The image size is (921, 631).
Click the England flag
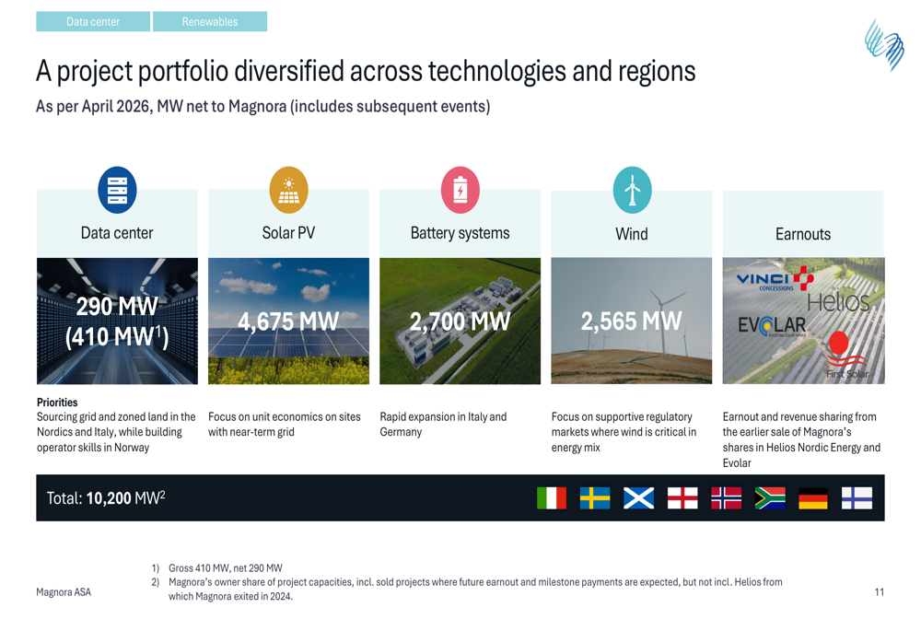click(x=682, y=497)
